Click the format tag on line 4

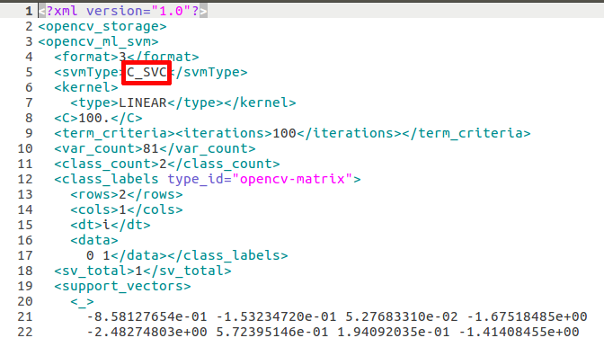tap(86, 57)
